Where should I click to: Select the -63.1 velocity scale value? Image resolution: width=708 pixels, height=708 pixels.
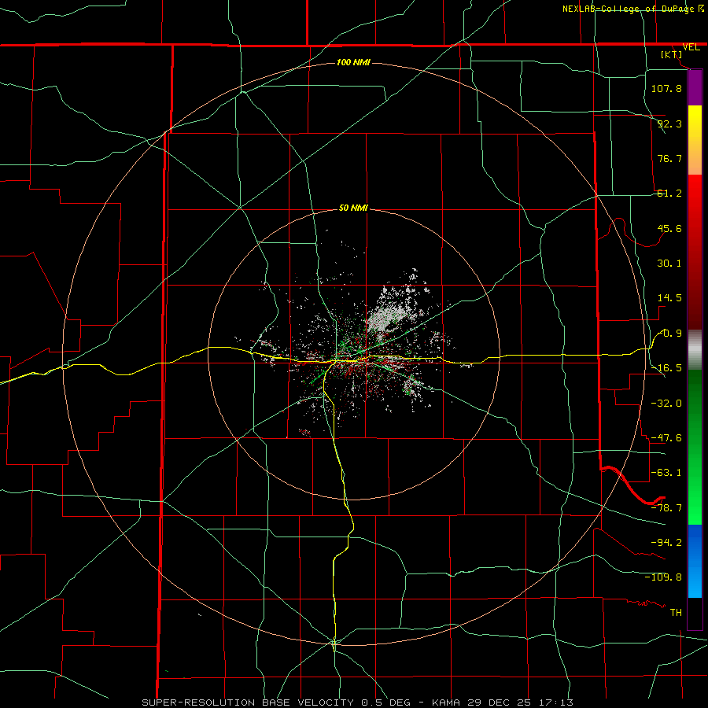(x=666, y=473)
